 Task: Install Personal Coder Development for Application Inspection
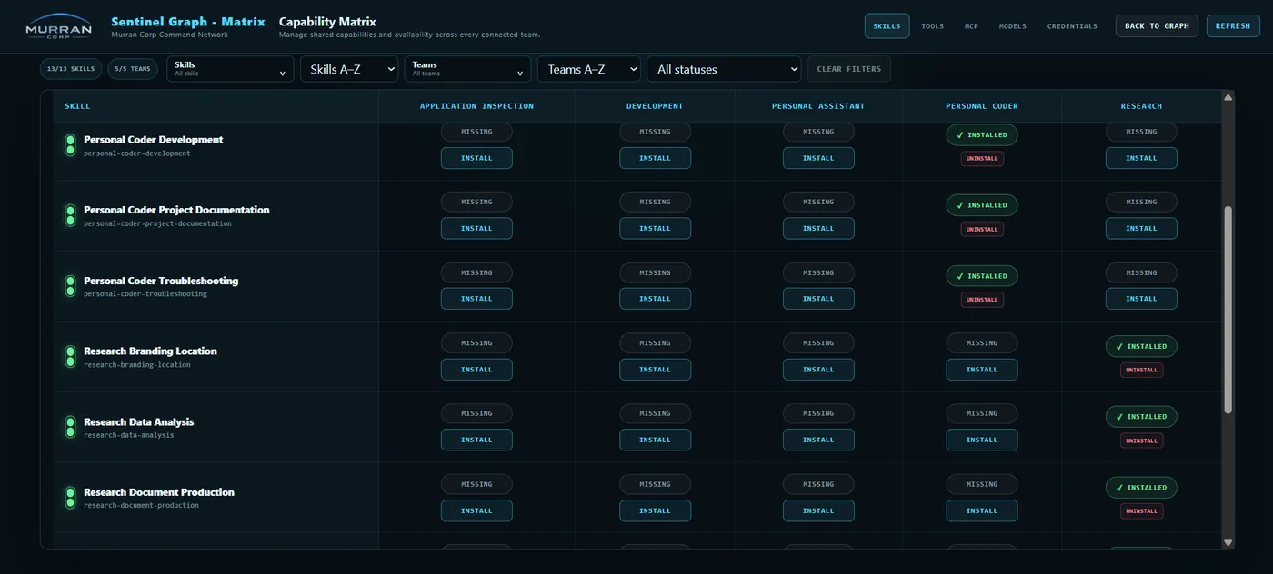[x=476, y=158]
